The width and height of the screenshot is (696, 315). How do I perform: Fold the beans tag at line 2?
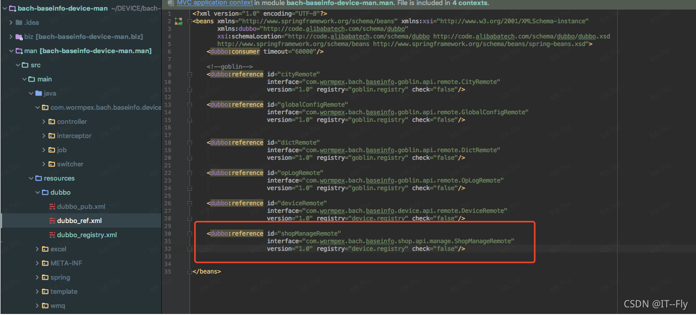click(x=190, y=21)
